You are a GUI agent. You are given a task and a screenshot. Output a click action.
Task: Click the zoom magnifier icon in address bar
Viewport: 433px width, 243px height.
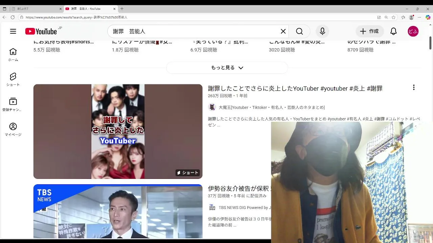[x=386, y=17]
